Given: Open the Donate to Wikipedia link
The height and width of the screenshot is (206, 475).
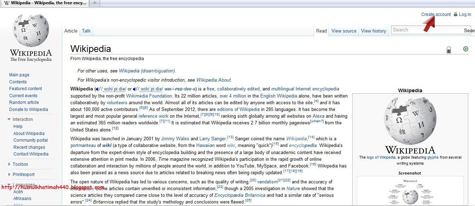Looking at the screenshot, I should [28, 110].
